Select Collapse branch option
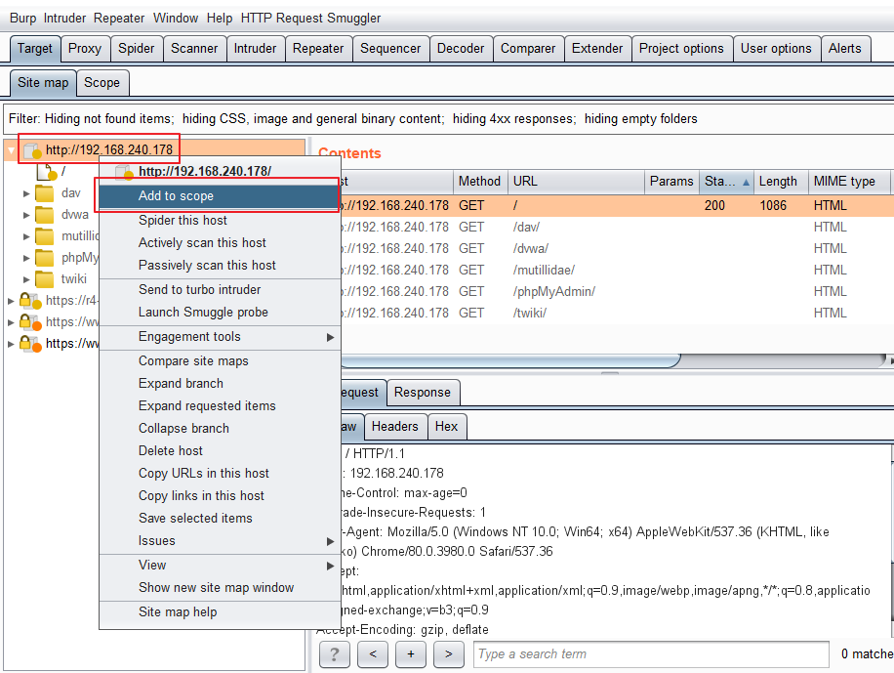Viewport: 894px width, 673px height. (x=220, y=428)
